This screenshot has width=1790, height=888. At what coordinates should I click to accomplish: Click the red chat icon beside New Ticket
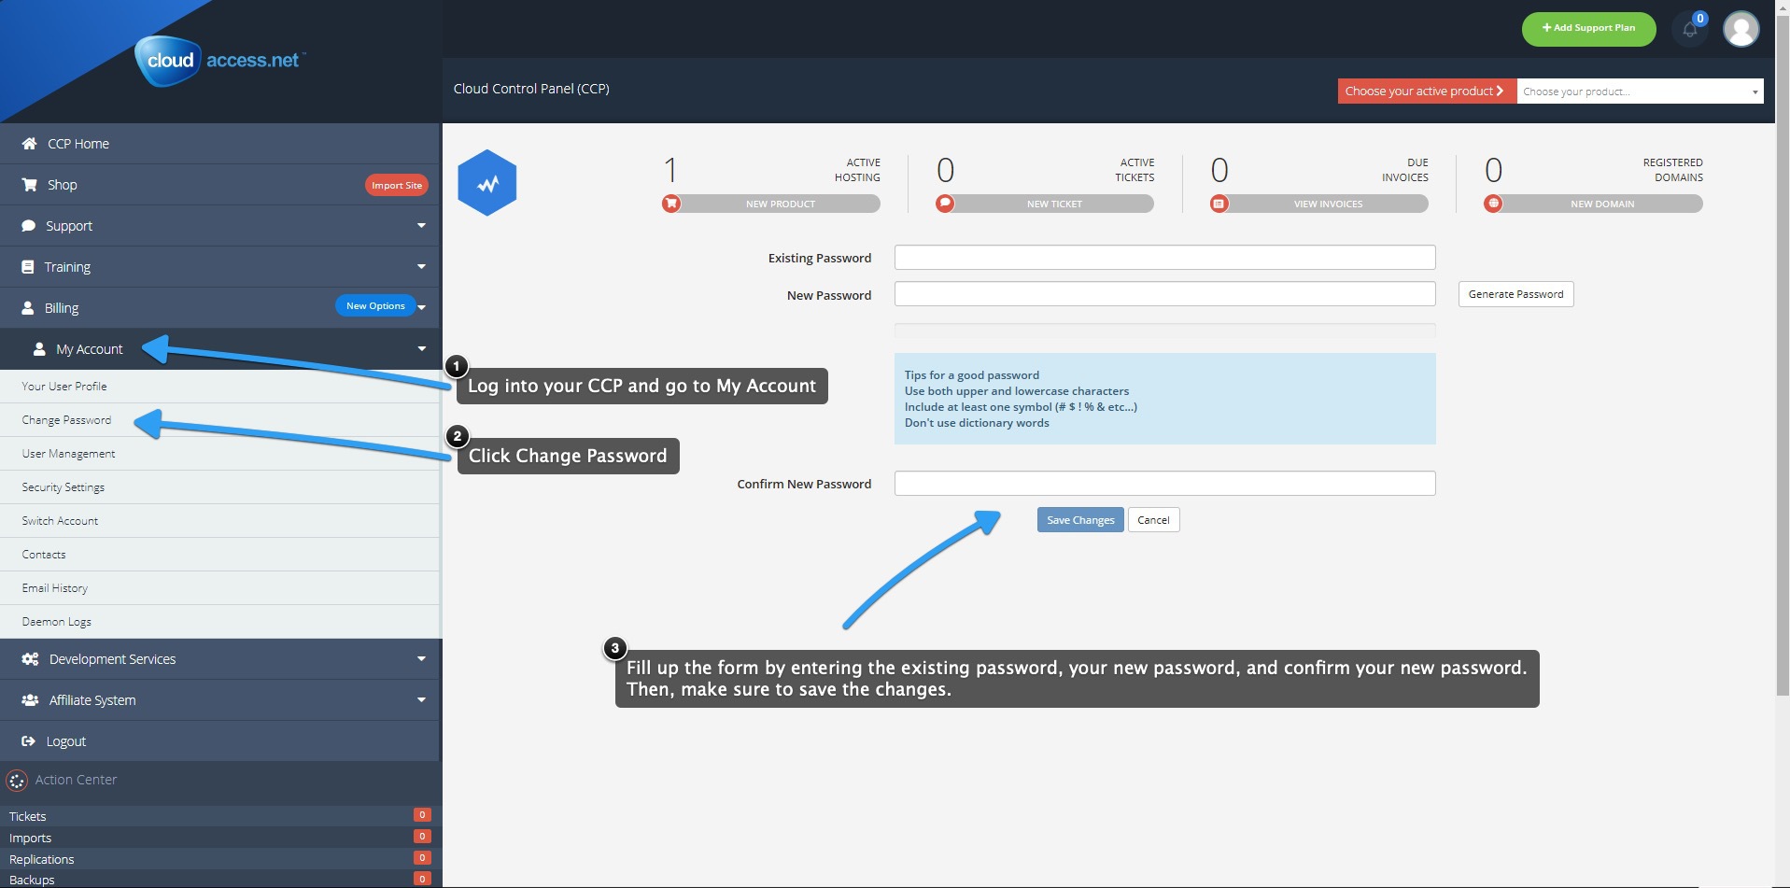pos(945,204)
